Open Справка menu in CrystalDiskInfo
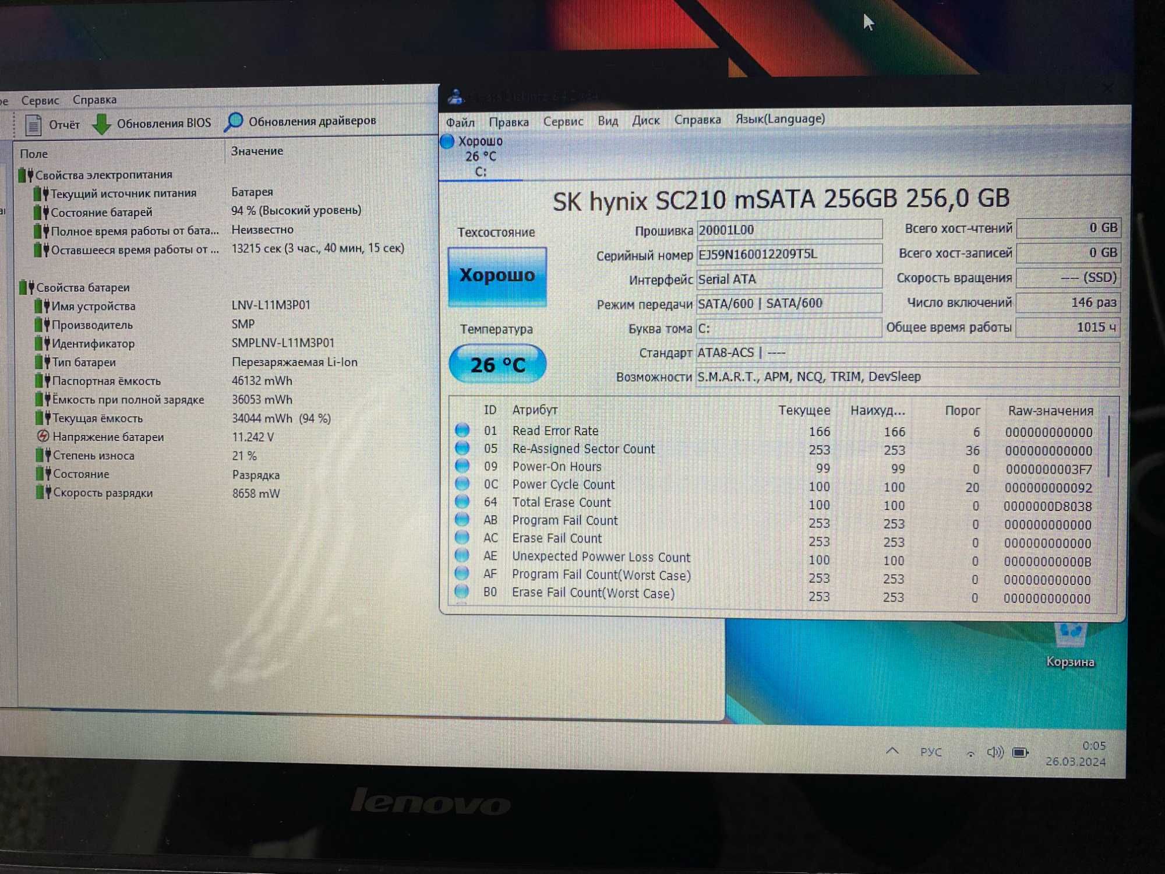 697,119
